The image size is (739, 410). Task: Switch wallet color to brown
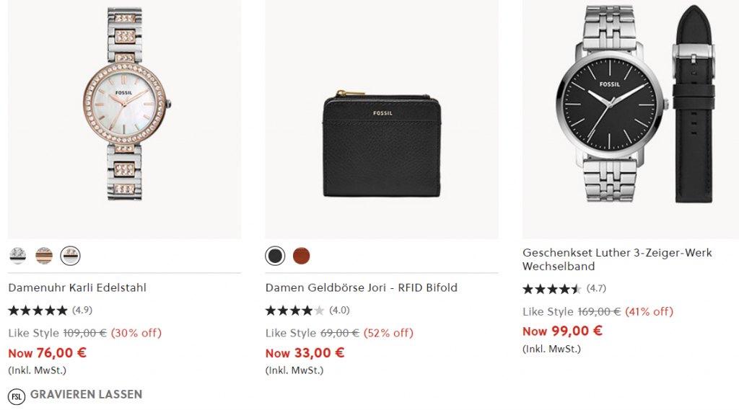(x=301, y=255)
